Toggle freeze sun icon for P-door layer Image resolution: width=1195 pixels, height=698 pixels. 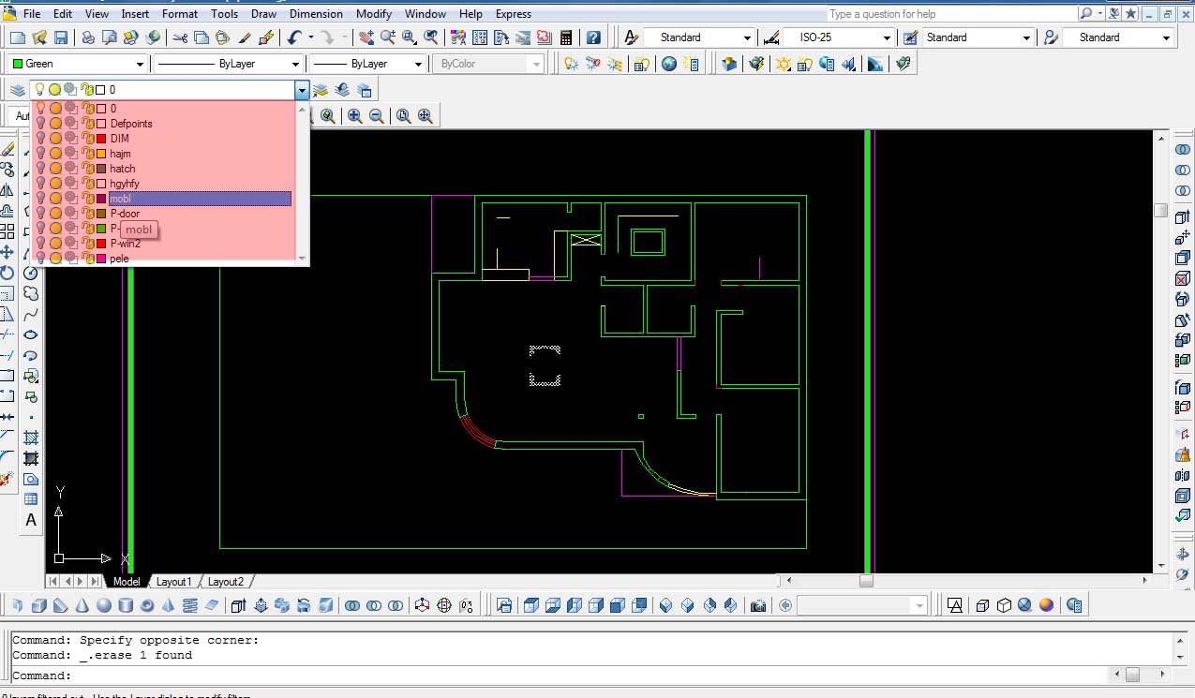55,214
